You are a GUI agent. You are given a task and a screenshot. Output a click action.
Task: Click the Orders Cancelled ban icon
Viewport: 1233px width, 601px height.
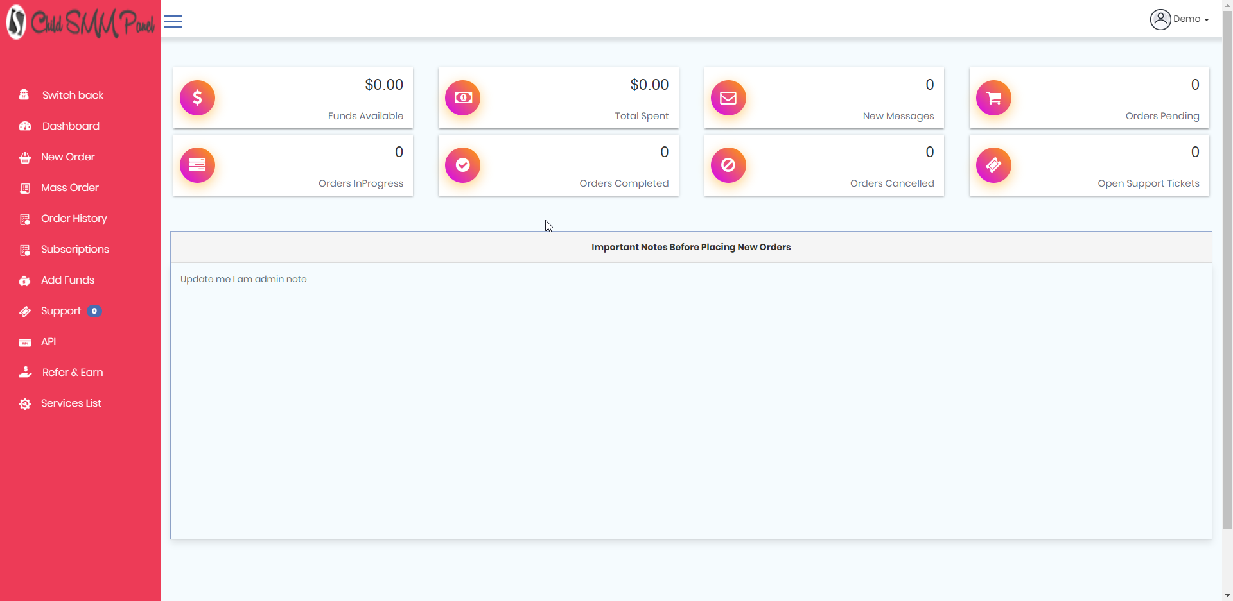(728, 165)
